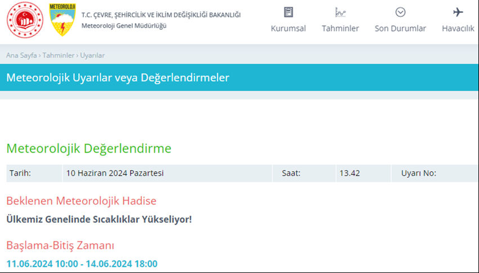Select Tahminler in the breadcrumb trail

point(59,55)
